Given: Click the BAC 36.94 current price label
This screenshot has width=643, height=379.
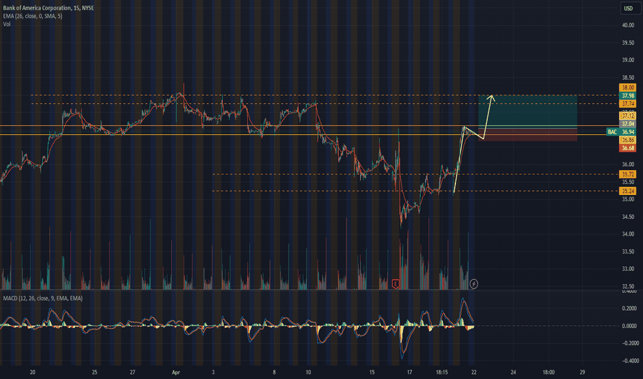Looking at the screenshot, I should pos(621,132).
